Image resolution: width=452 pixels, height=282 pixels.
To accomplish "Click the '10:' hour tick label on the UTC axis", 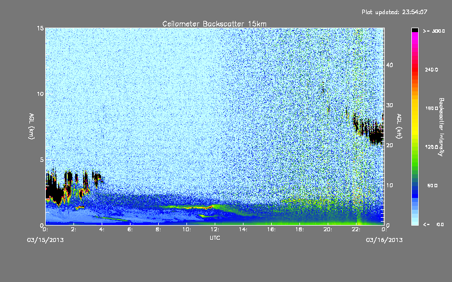I will tap(186, 230).
